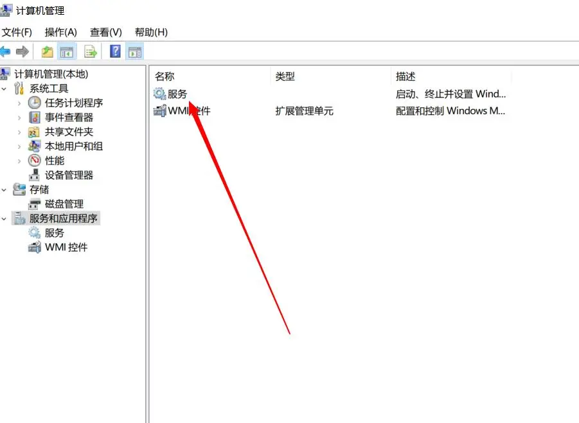The width and height of the screenshot is (579, 423).
Task: Click the Up one level folder icon
Action: [48, 51]
